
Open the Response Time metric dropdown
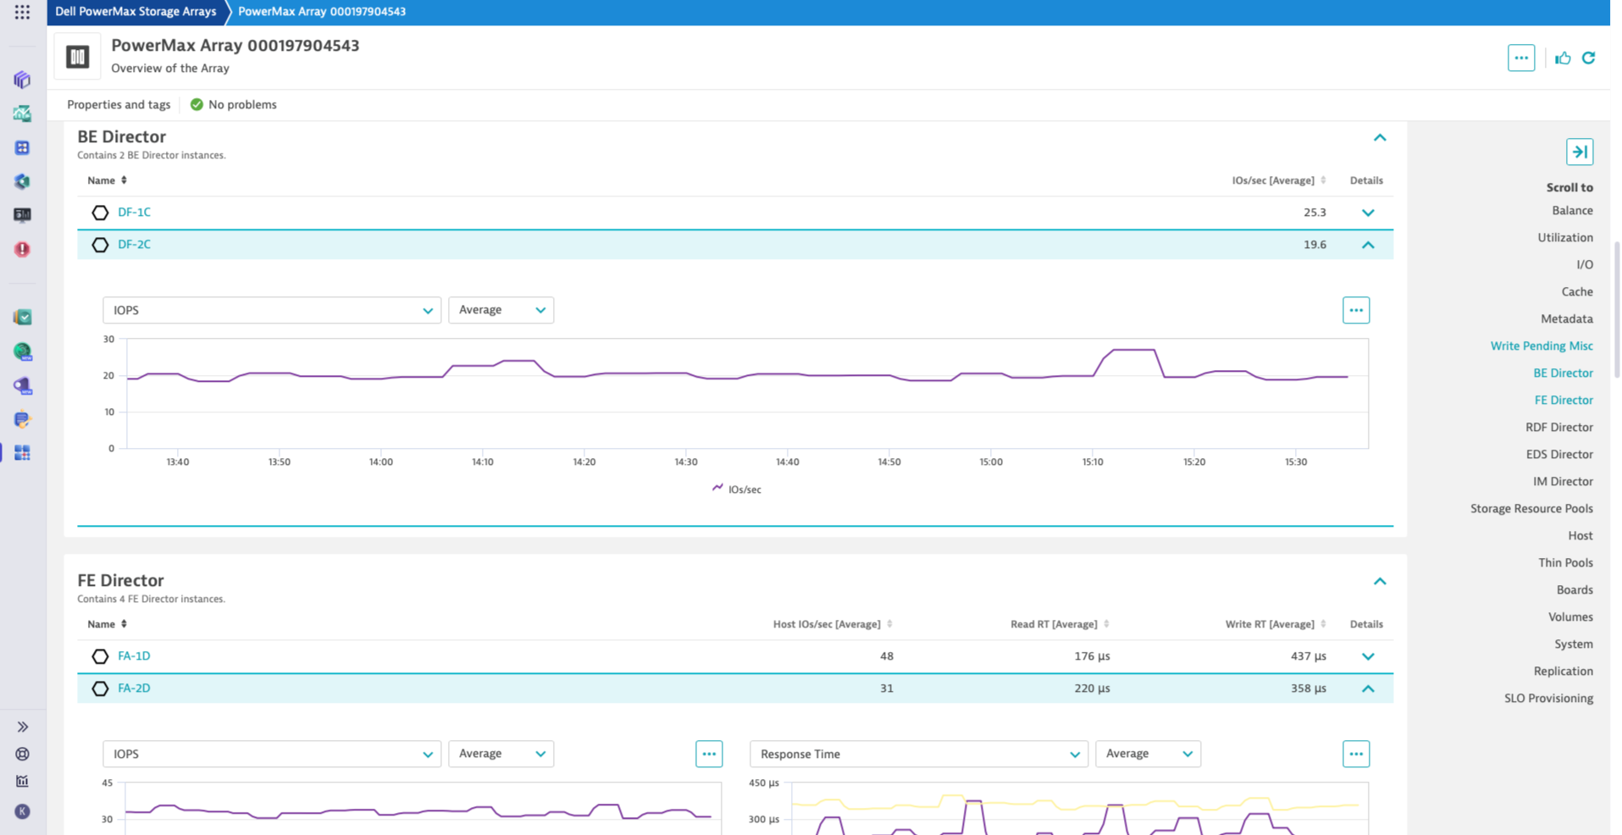point(918,754)
